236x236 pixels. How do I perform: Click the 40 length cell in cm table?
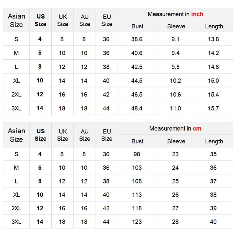point(213,222)
